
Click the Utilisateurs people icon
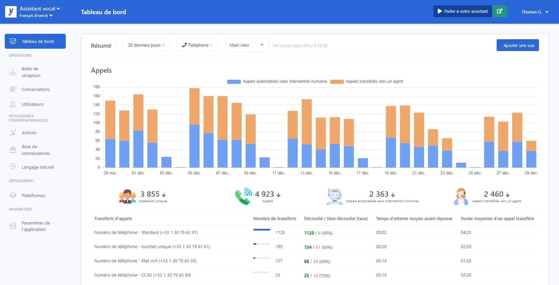[13, 104]
